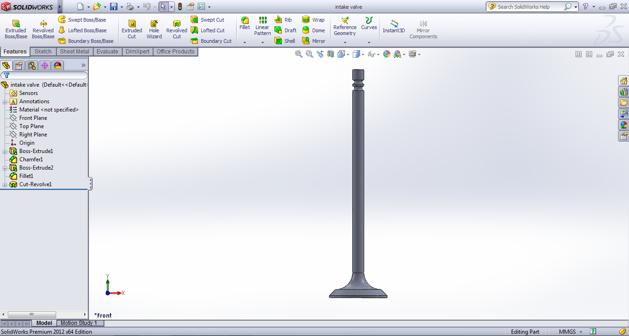Open the PropertyManager panel tab
The width and height of the screenshot is (629, 336).
point(19,65)
